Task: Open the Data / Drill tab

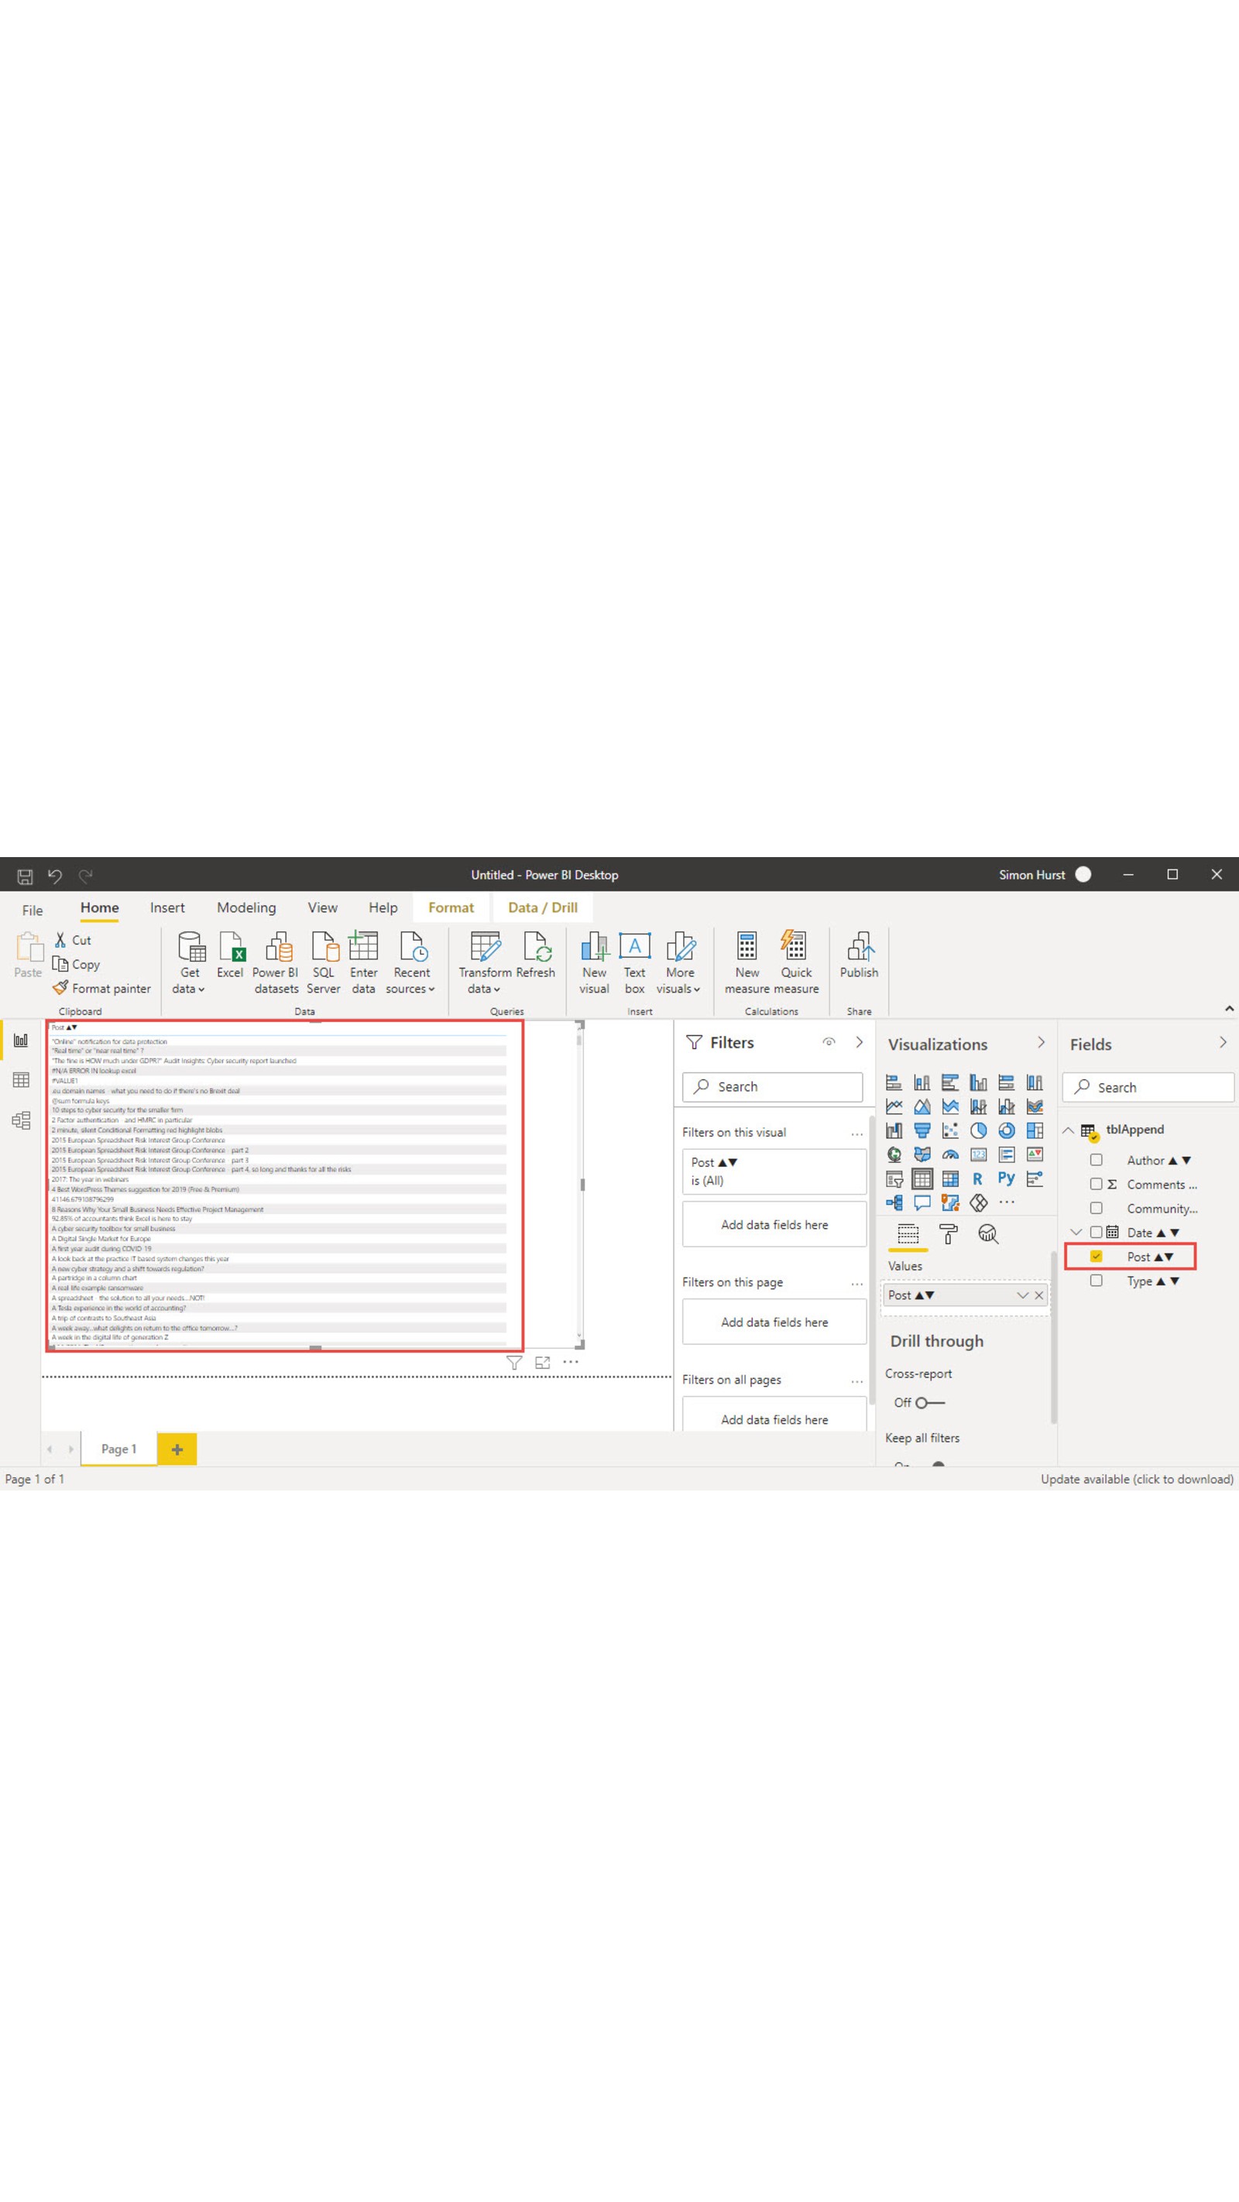Action: [x=542, y=907]
